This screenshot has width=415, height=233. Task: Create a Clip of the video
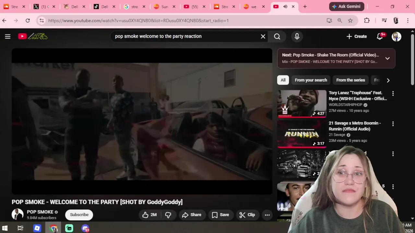click(x=247, y=215)
